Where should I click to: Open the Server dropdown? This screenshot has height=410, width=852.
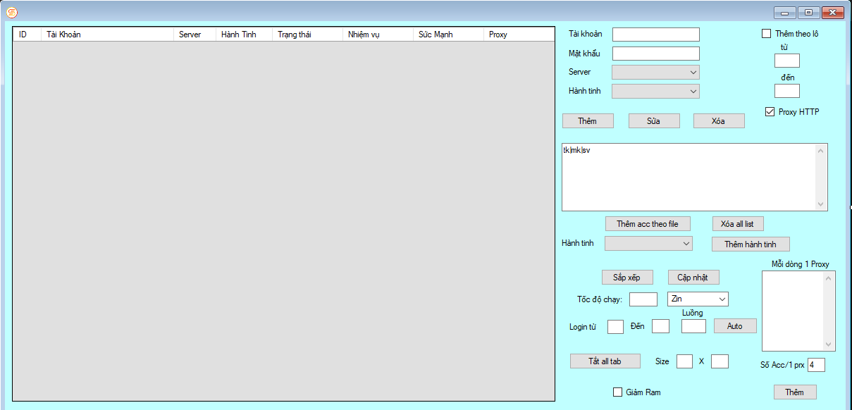coord(655,72)
